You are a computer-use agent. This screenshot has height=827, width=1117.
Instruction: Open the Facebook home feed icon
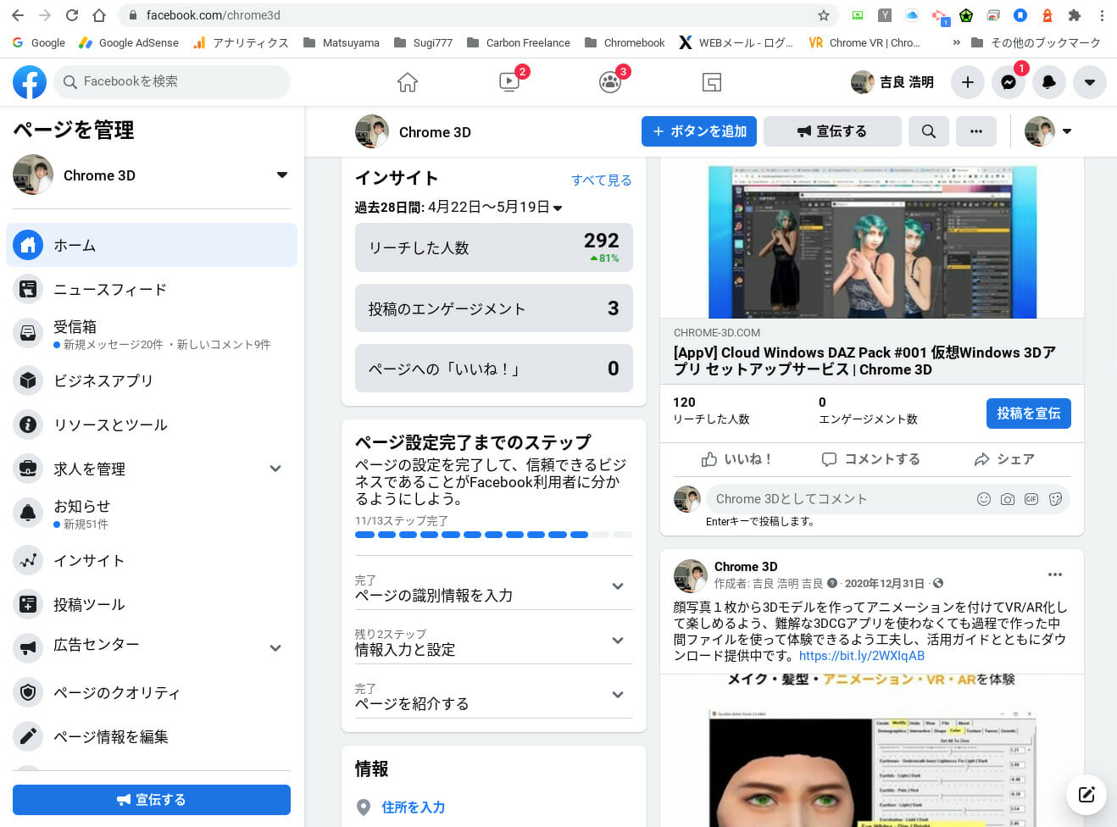[x=408, y=82]
